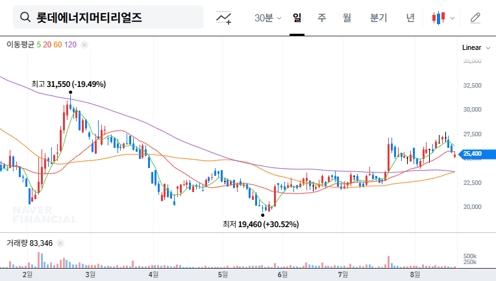The width and height of the screenshot is (496, 281).
Task: Click the 5-day moving average label
Action: click(38, 45)
